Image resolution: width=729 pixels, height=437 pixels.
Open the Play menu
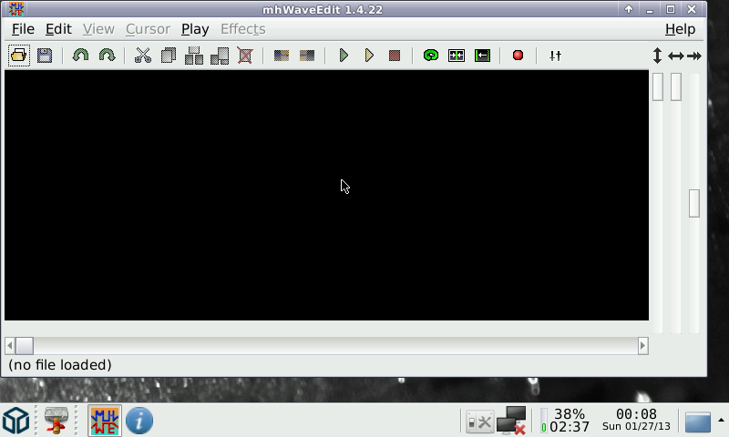click(195, 29)
